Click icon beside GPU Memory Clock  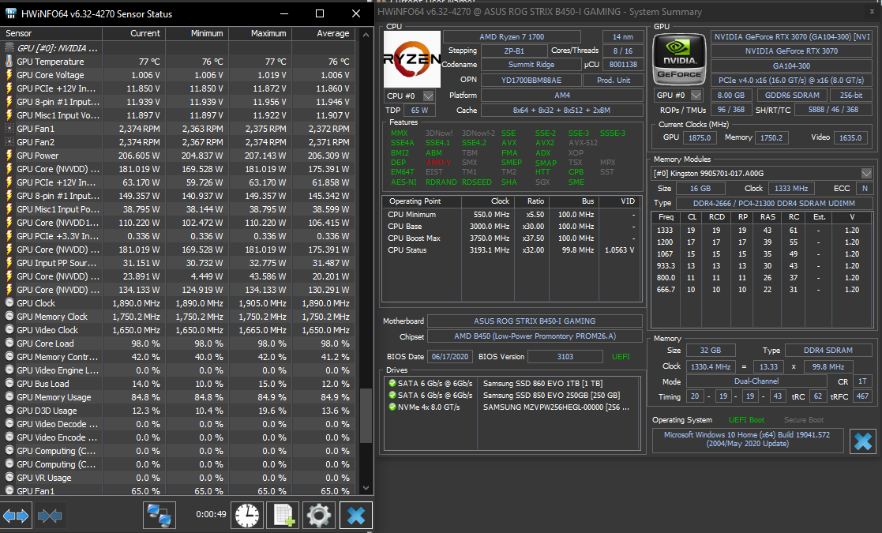9,316
